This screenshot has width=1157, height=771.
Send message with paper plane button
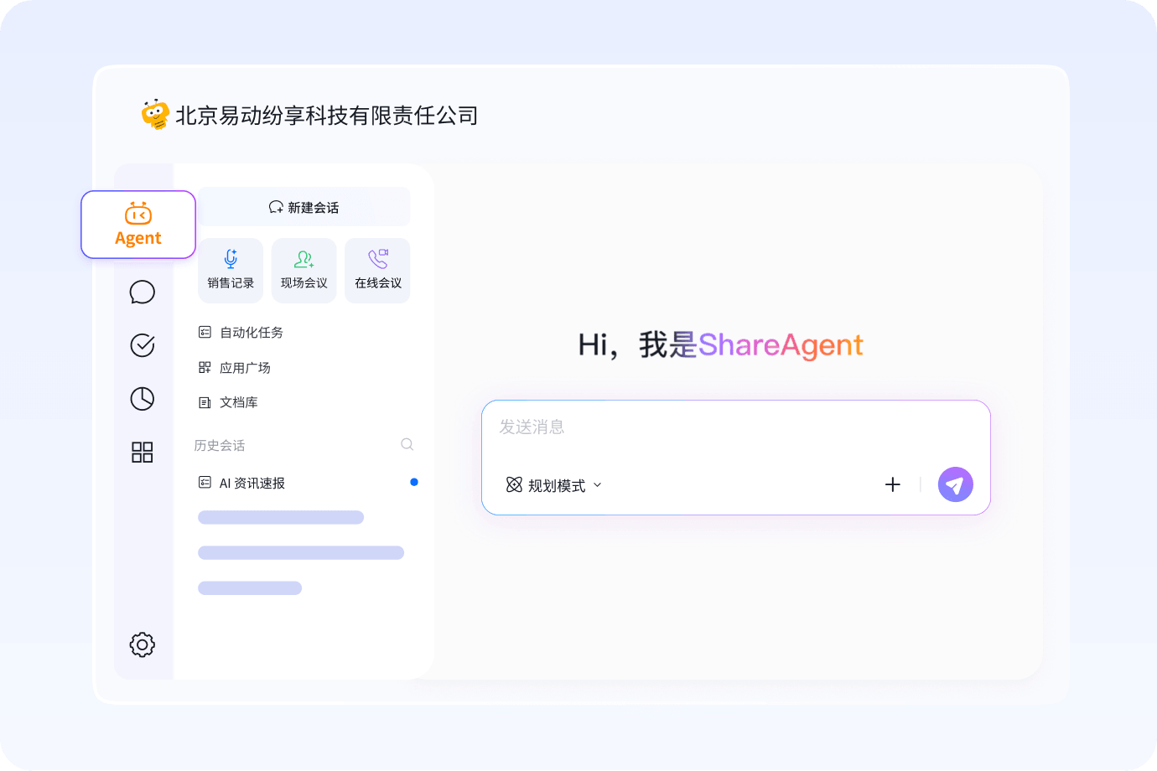point(956,484)
